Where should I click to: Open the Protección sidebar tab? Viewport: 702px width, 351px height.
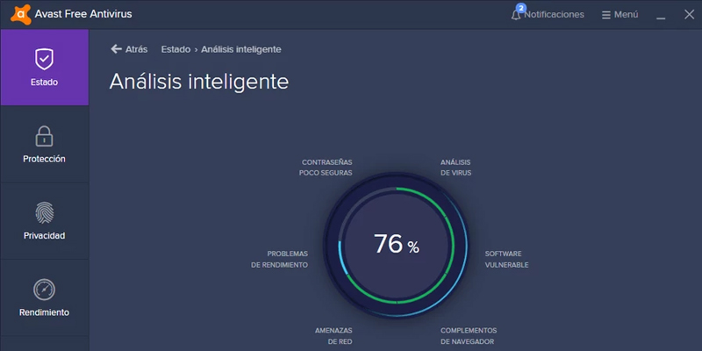(45, 144)
